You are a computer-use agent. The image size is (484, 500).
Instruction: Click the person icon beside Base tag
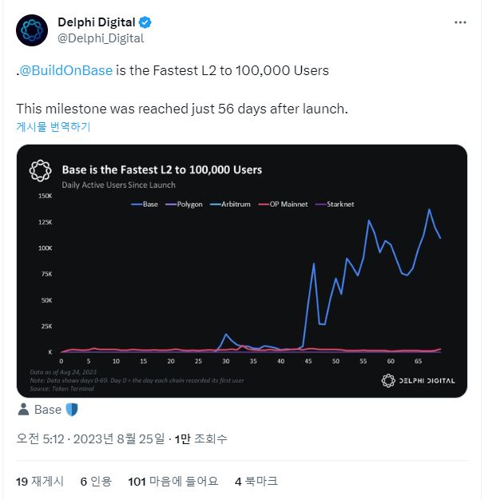[23, 410]
